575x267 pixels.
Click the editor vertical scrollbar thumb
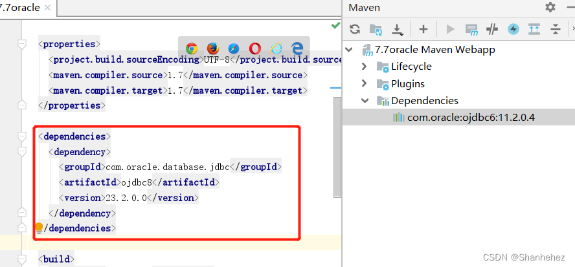337,147
